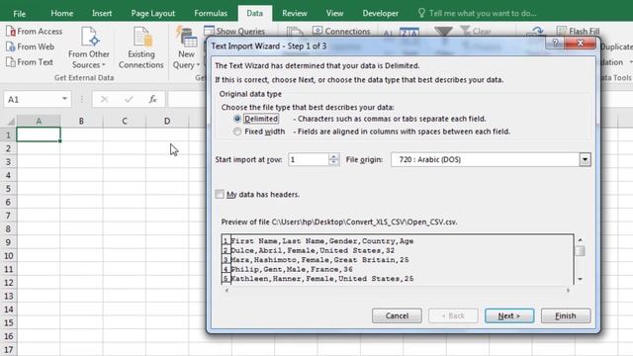Switch to the Home tab
Viewport: 633px width, 356px height.
61,13
